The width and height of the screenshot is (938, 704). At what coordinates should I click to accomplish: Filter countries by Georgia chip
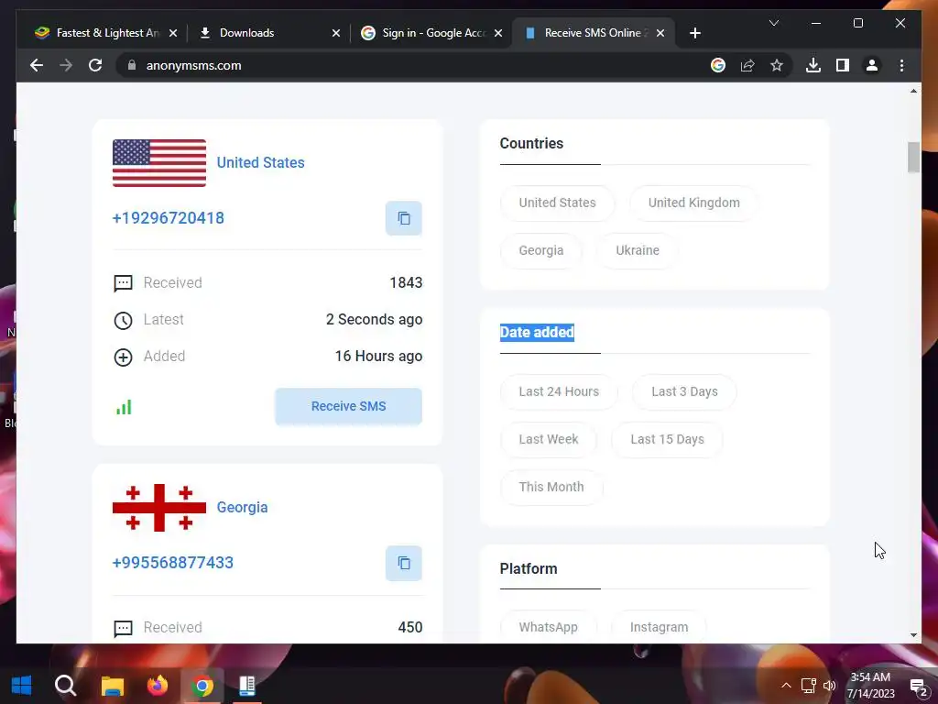click(x=540, y=251)
